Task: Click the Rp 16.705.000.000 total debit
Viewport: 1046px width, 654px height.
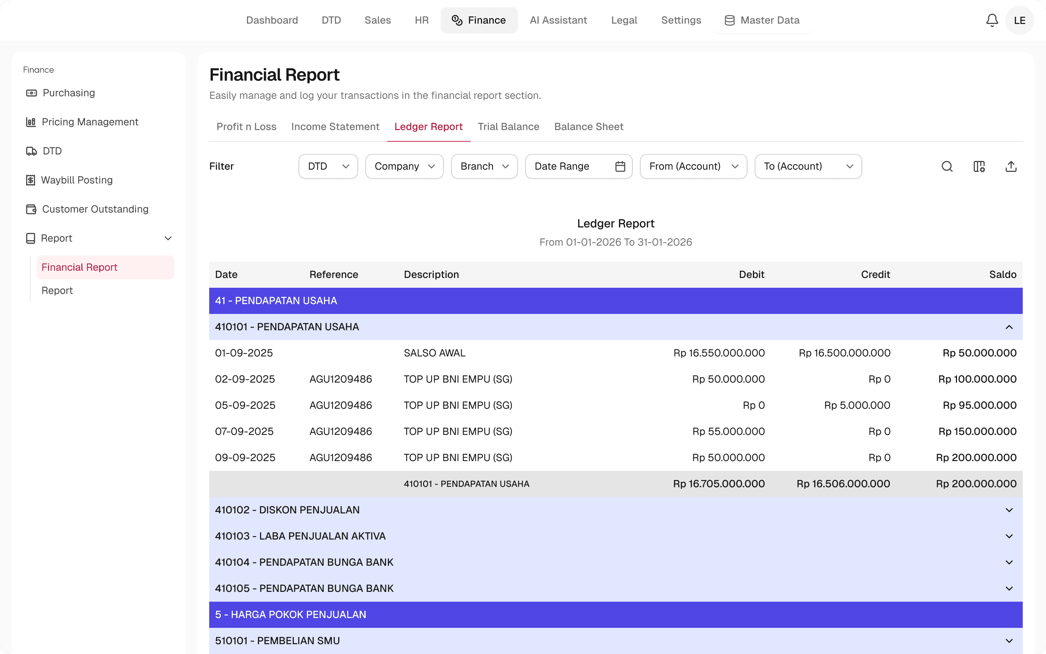Action: tap(719, 484)
